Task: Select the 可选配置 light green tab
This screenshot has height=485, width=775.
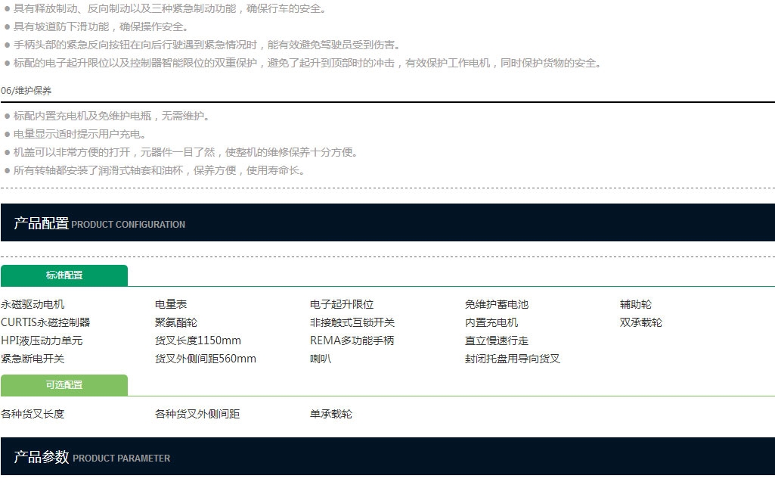Action: point(64,385)
